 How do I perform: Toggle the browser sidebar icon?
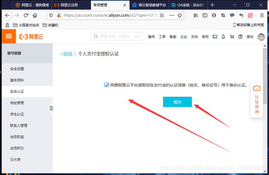(205, 16)
